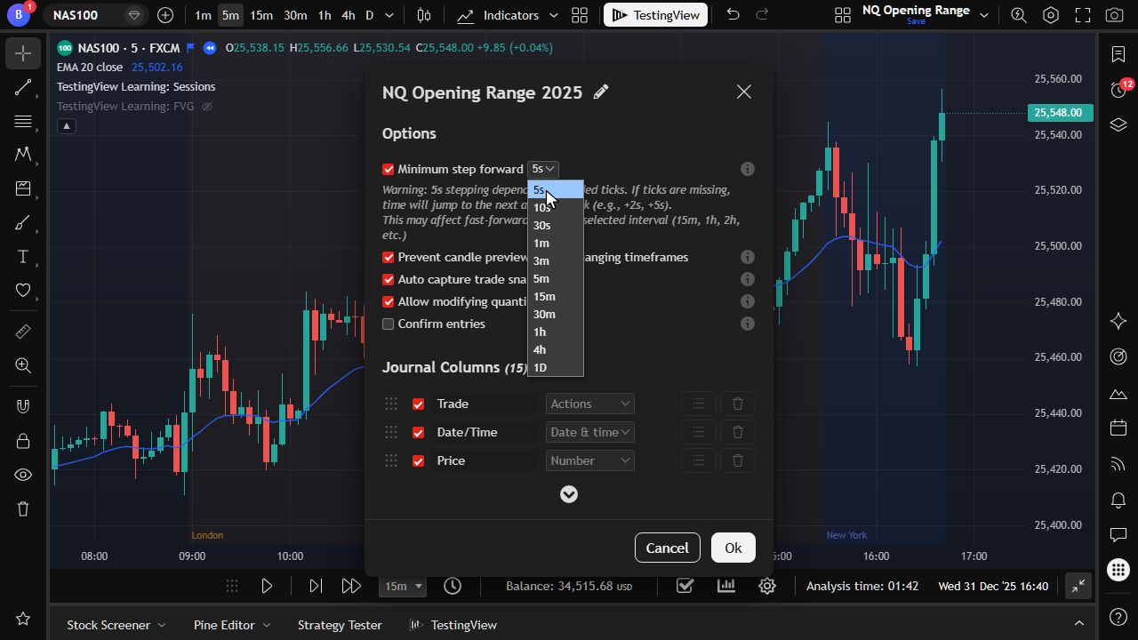Delete the Trade journal column
The height and width of the screenshot is (640, 1138).
pyautogui.click(x=738, y=404)
